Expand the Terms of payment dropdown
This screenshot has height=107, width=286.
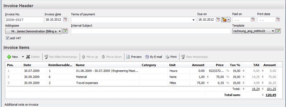pyautogui.click(x=194, y=20)
